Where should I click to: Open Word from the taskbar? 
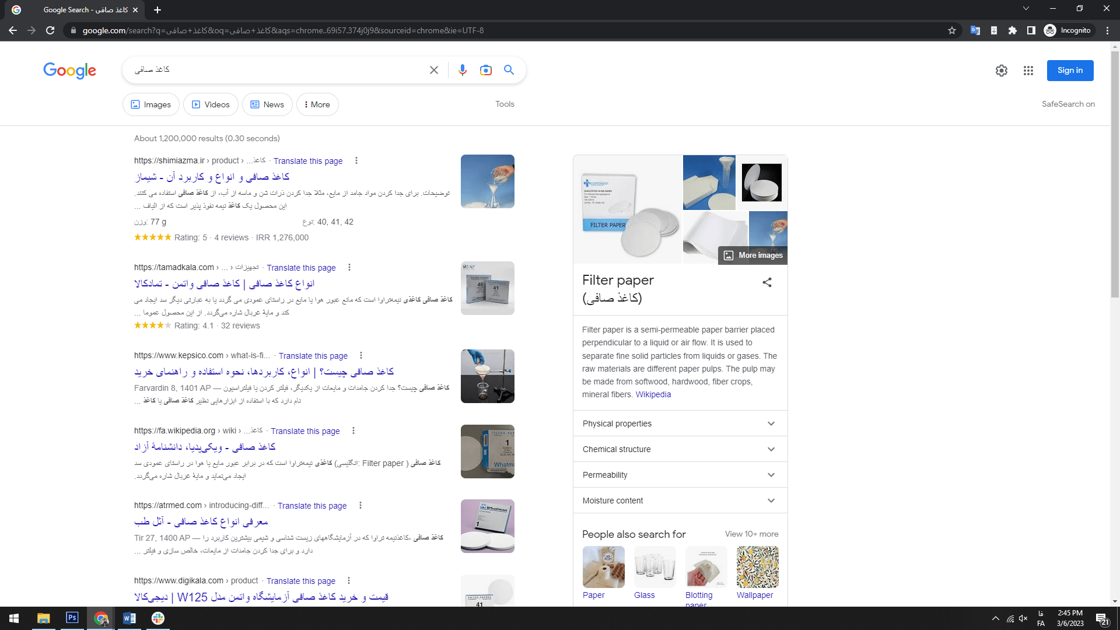pyautogui.click(x=129, y=618)
